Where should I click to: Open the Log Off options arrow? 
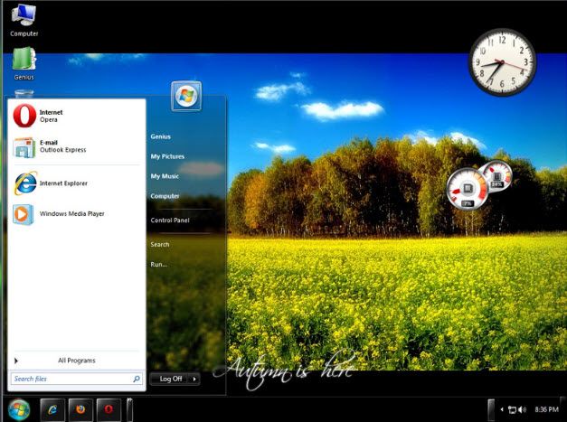(194, 379)
